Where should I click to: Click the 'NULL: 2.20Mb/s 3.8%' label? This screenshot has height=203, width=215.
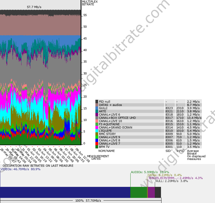coord(171,181)
